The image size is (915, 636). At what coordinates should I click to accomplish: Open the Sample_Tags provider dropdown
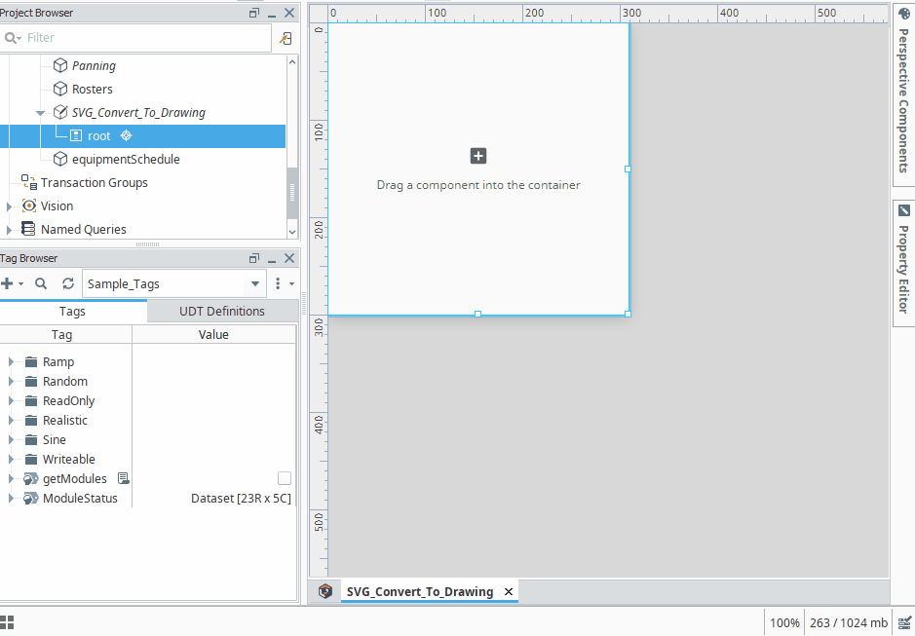pos(256,283)
